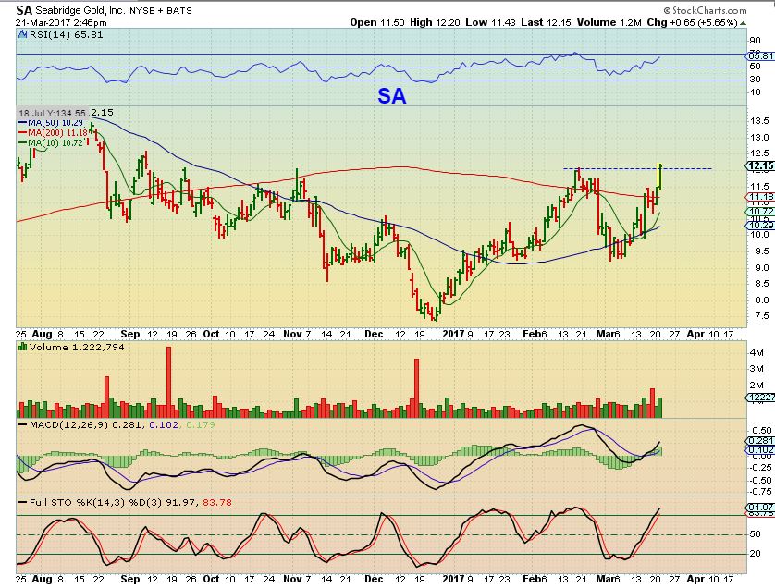Click the 'NYSE + BATS' exchange label
Image resolution: width=775 pixels, height=588 pixels.
point(161,10)
